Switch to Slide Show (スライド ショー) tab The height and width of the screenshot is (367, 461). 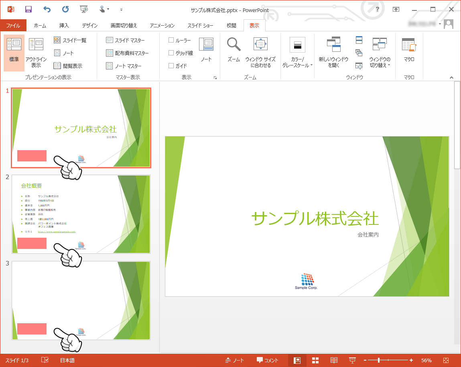click(200, 26)
